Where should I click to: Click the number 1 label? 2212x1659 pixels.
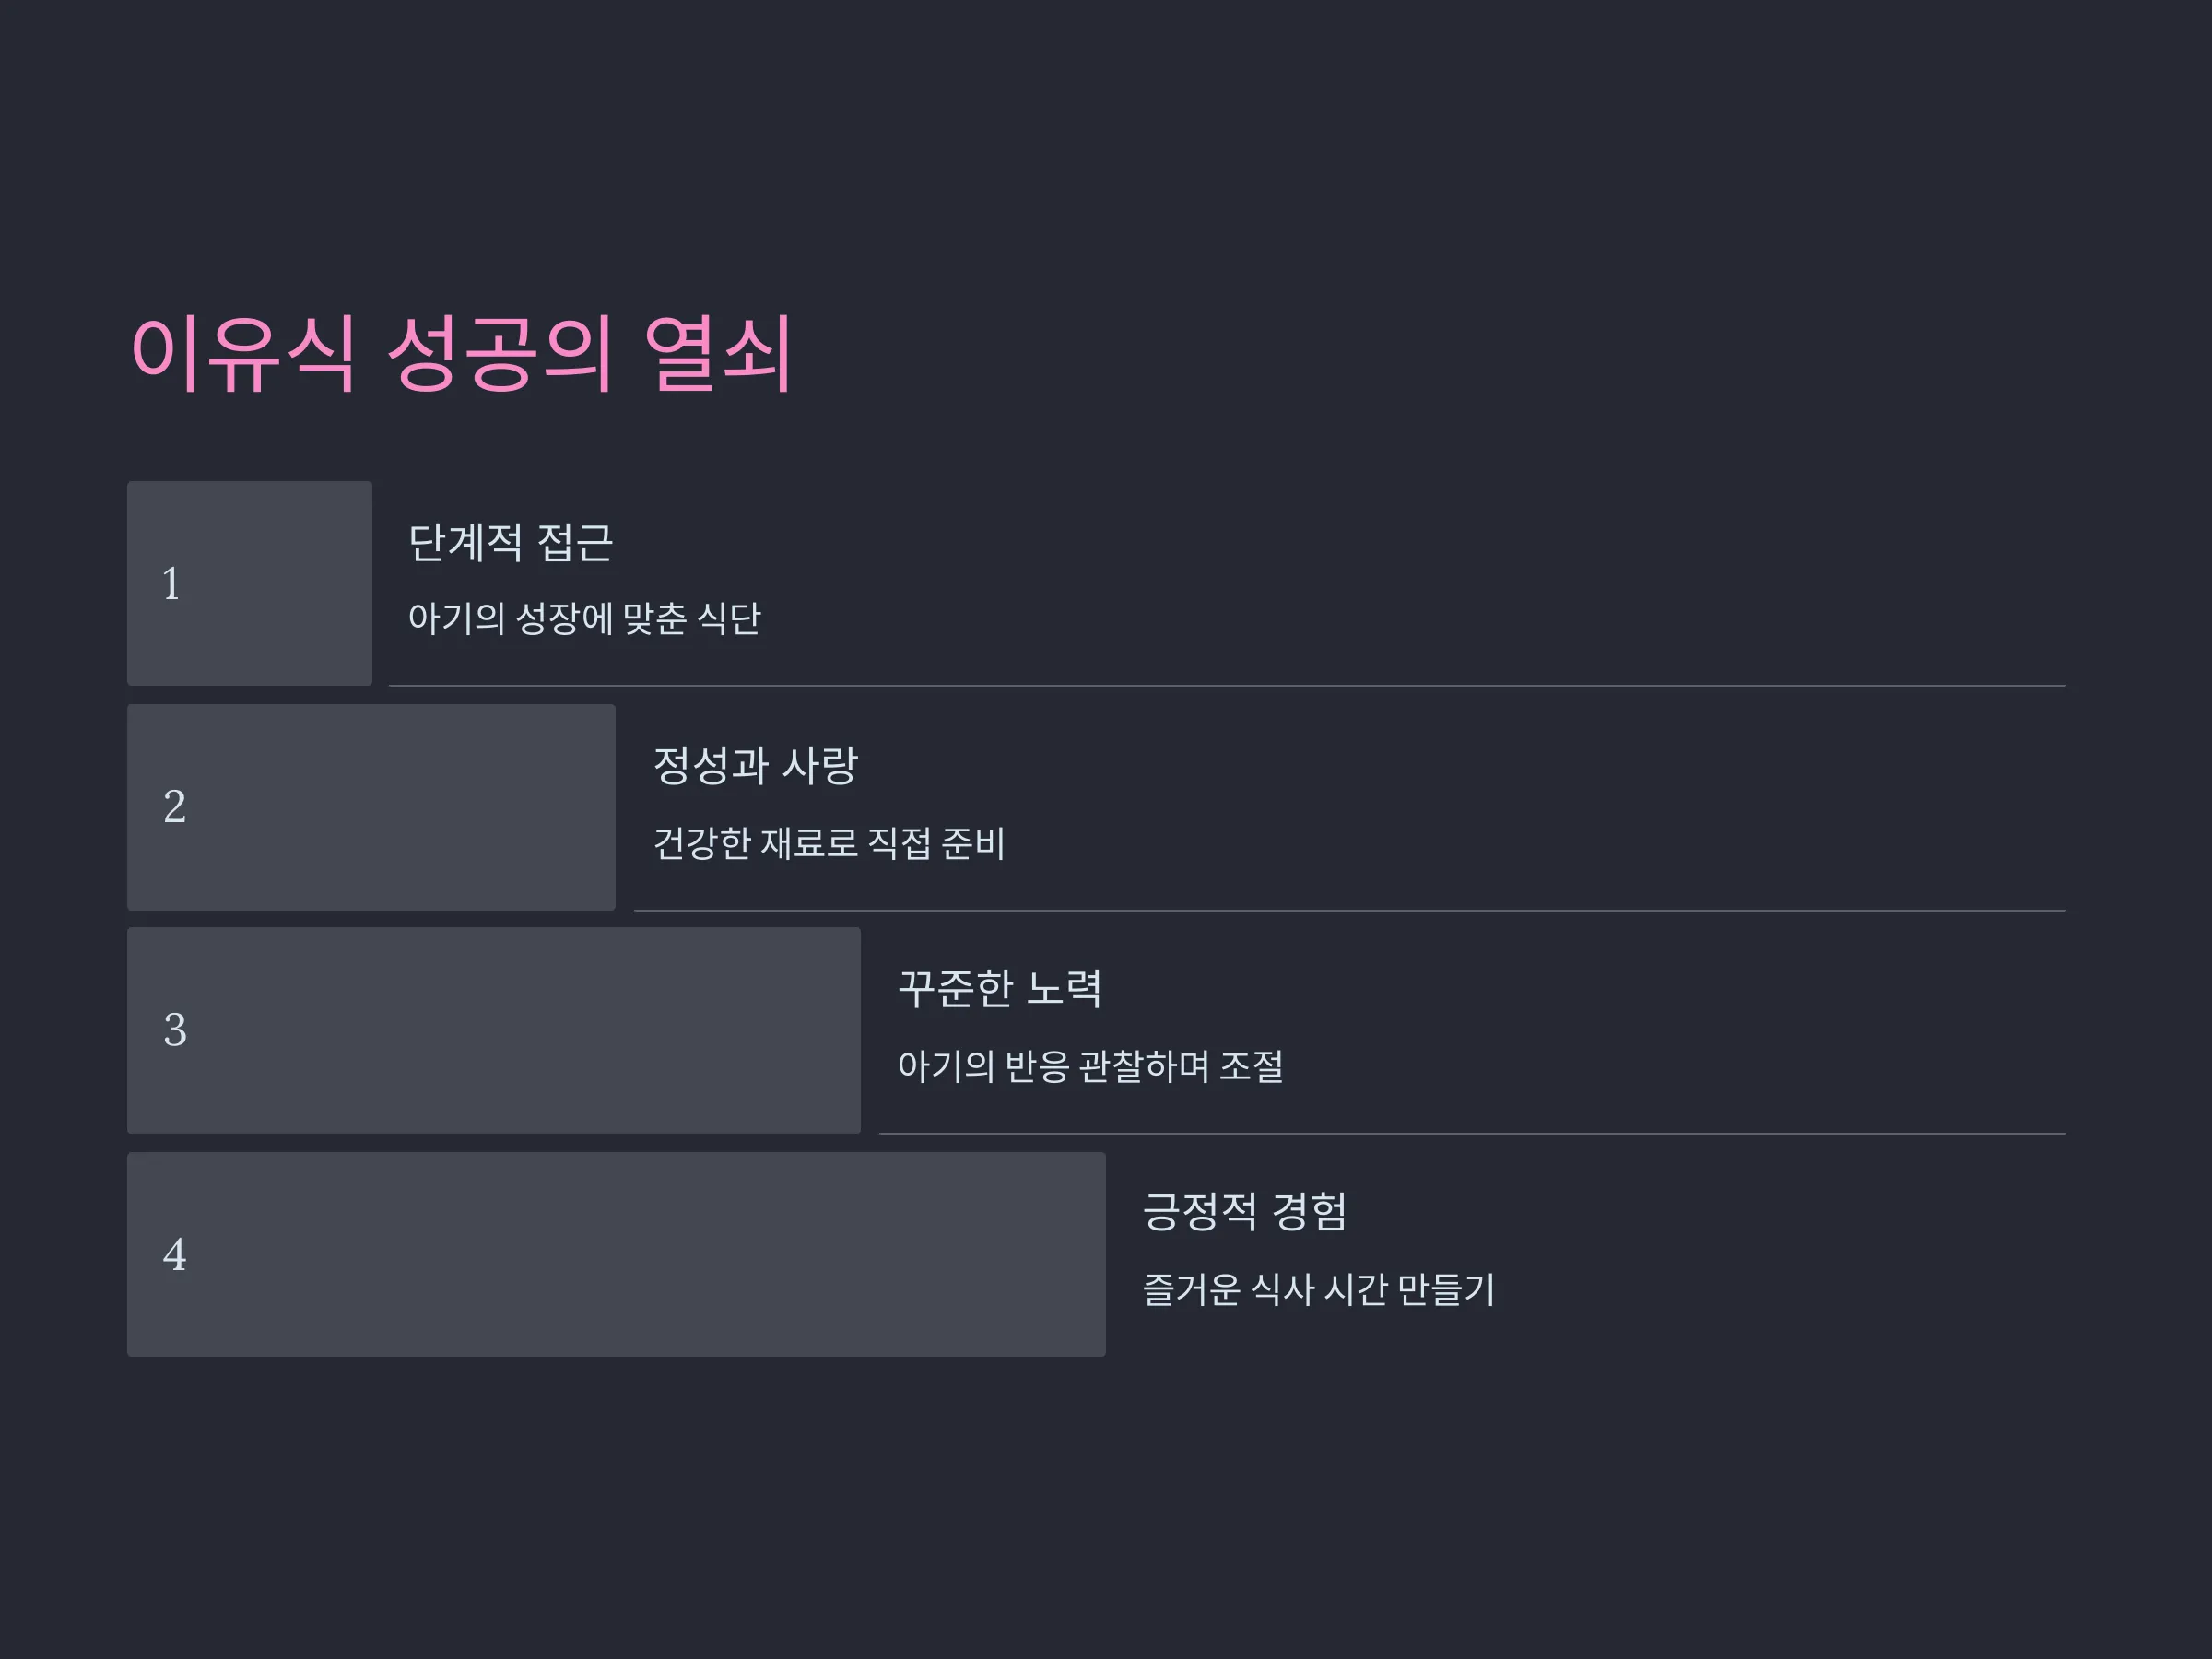171,584
